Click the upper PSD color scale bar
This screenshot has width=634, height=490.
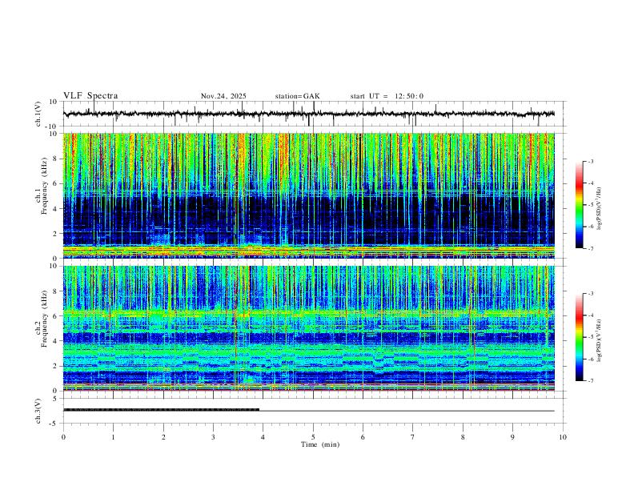579,205
